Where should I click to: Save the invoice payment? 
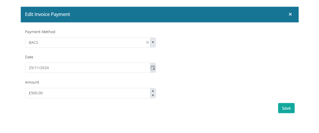(x=286, y=108)
